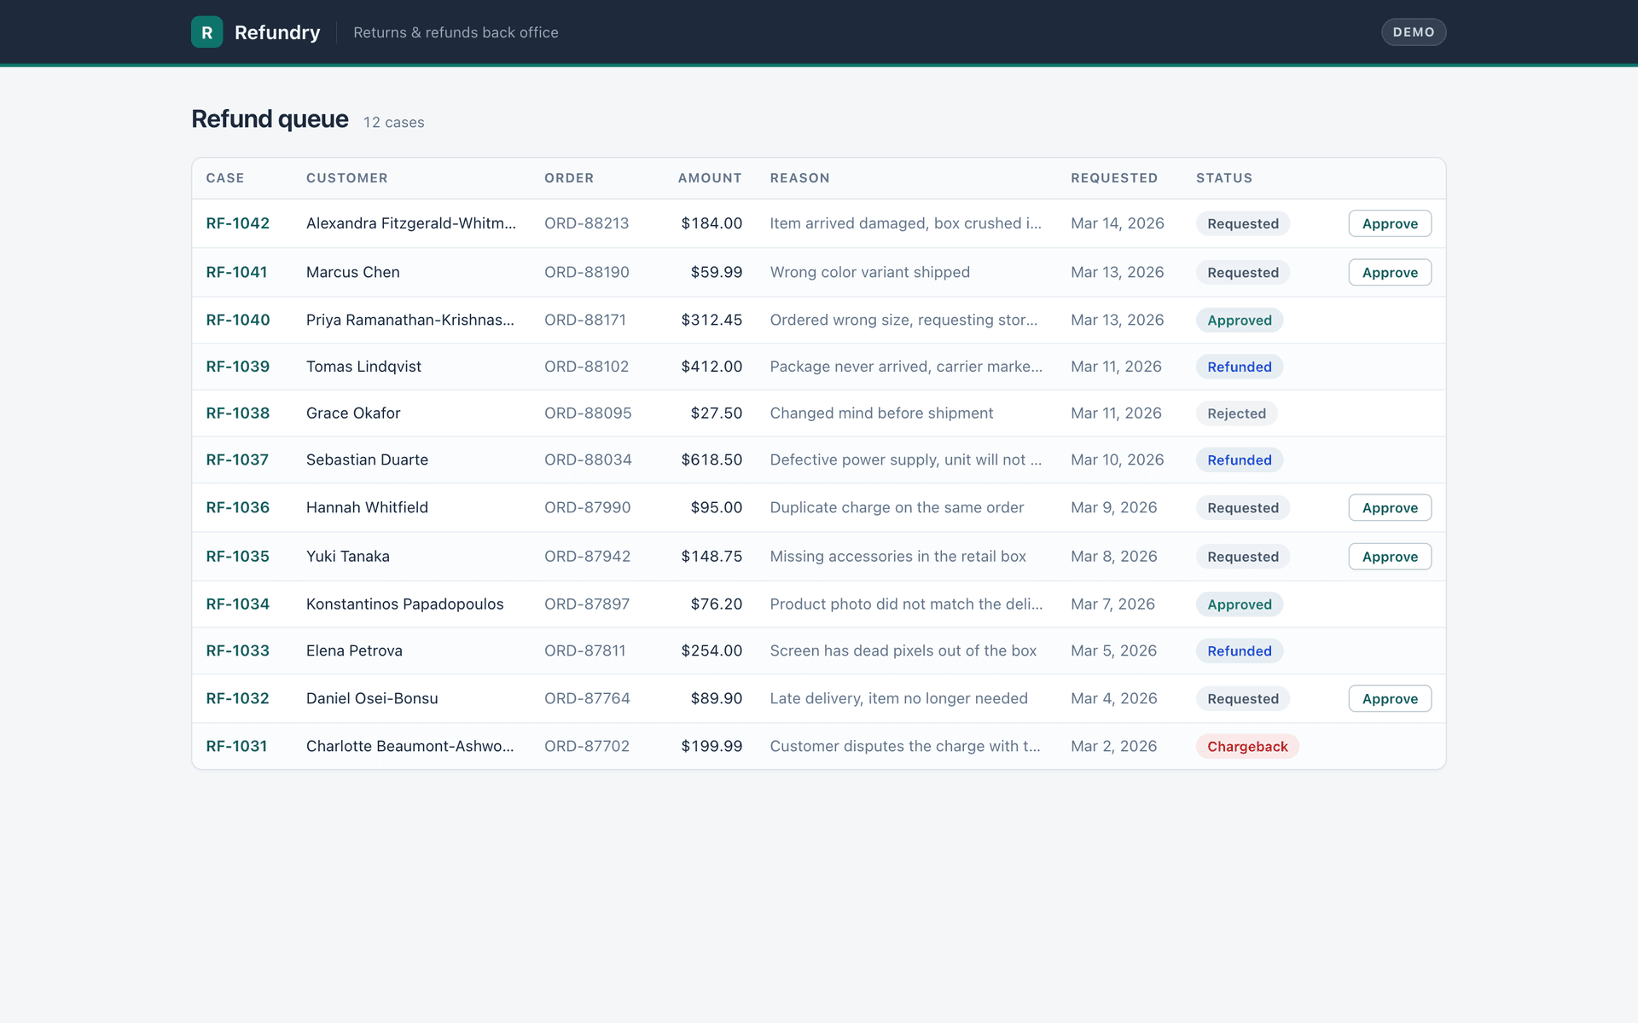Click the AMOUNT column header

(710, 178)
